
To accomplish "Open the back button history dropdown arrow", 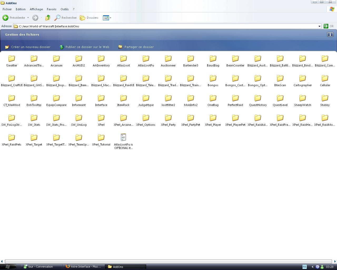I will tap(28, 18).
